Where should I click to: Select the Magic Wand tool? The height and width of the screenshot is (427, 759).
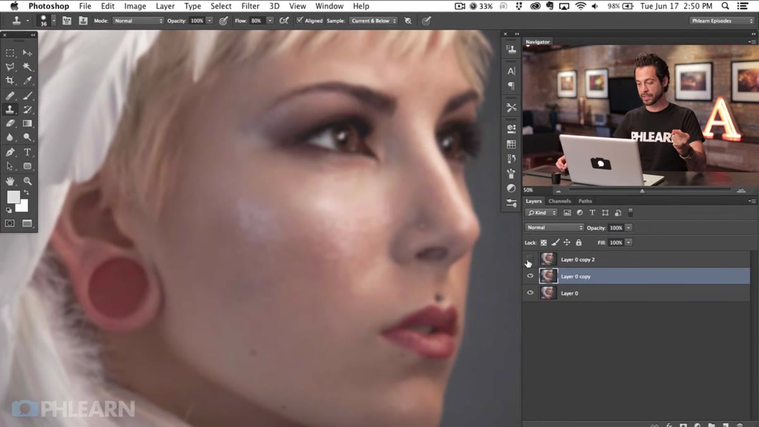click(x=27, y=67)
